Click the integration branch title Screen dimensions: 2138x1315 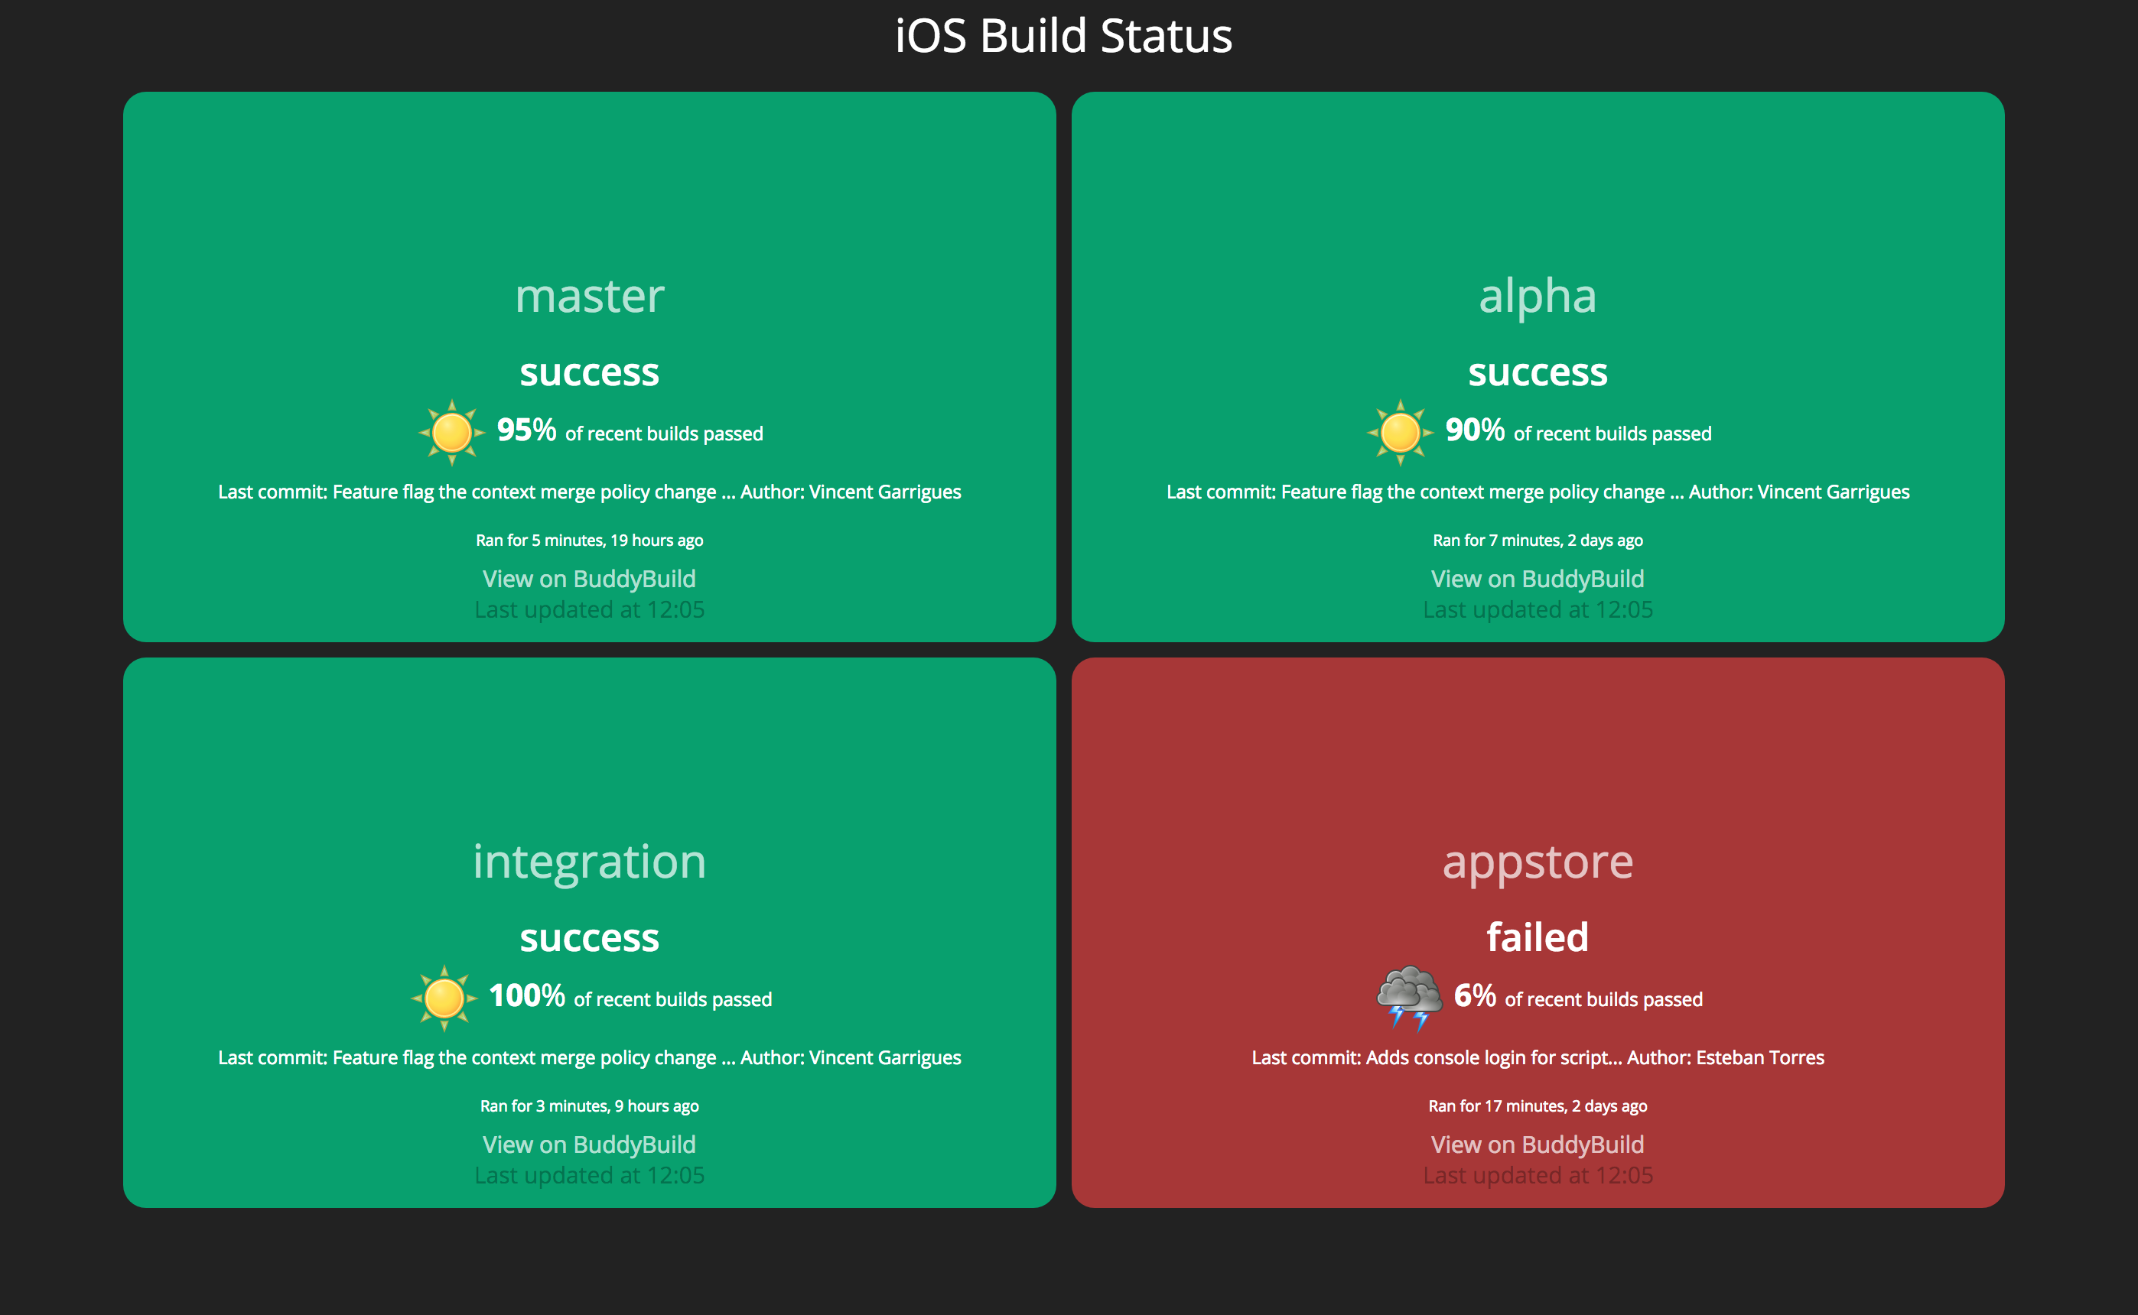click(589, 861)
